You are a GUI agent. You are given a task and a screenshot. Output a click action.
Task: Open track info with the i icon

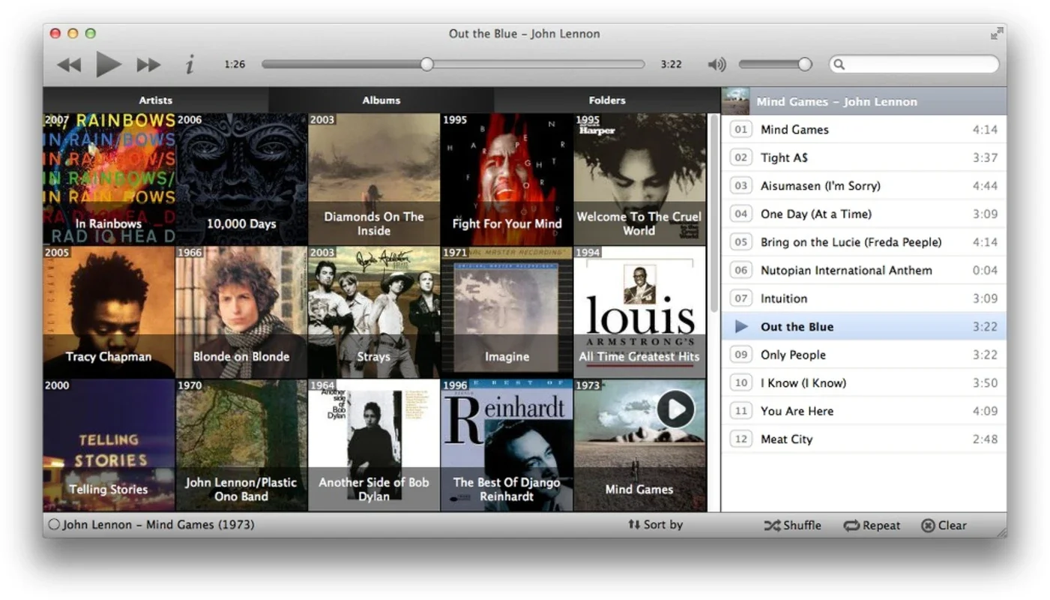190,64
